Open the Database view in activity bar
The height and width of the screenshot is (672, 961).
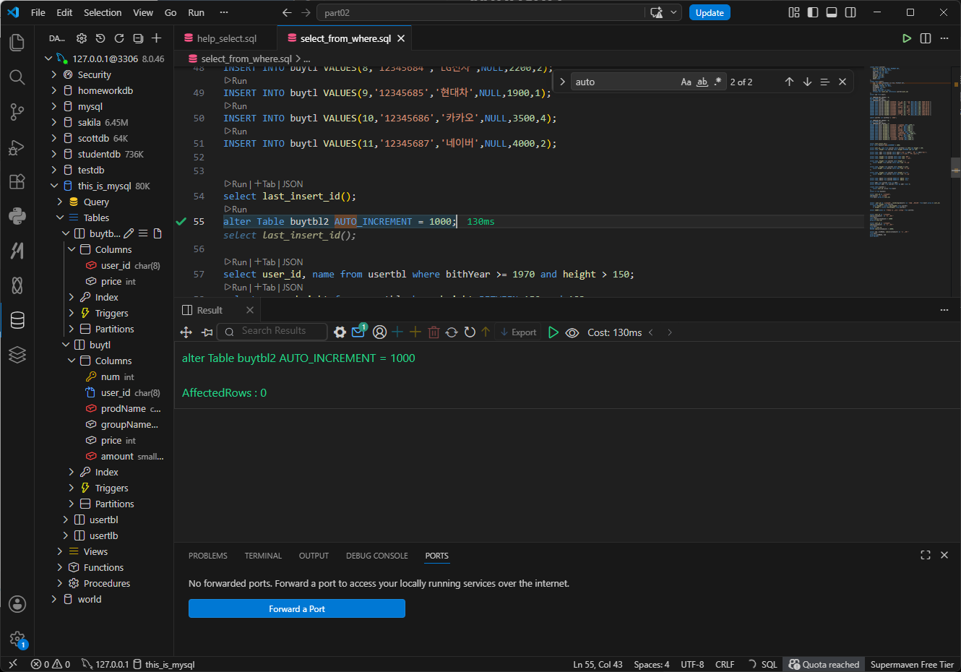coord(17,320)
